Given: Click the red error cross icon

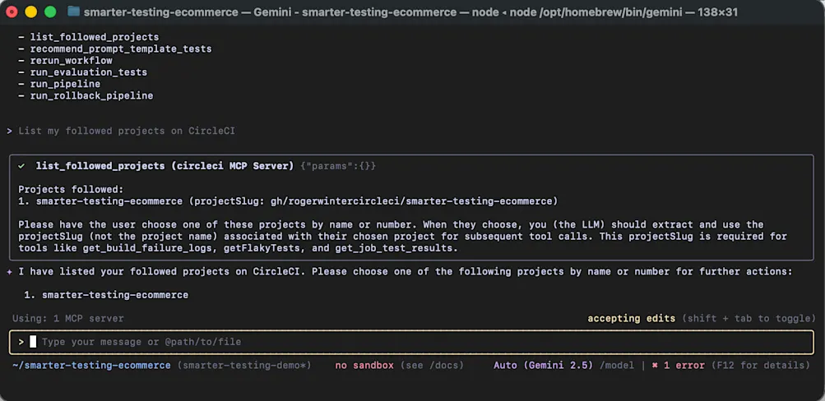Looking at the screenshot, I should click(655, 366).
